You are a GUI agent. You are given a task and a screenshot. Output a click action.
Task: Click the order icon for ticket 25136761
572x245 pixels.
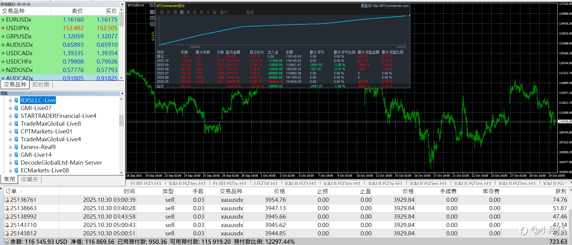[7, 200]
